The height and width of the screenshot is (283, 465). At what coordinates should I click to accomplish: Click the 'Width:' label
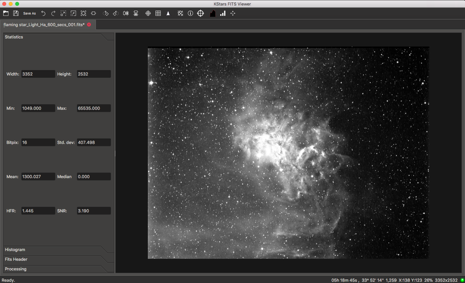(13, 74)
